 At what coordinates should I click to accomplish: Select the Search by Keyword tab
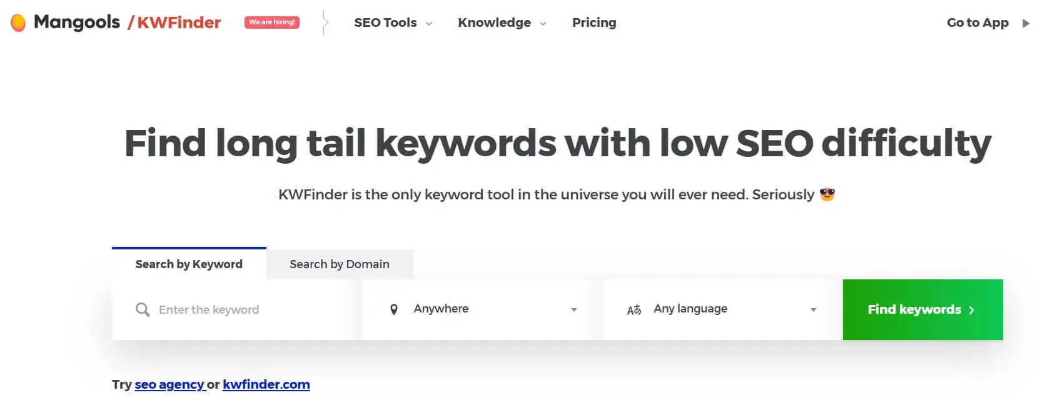189,264
